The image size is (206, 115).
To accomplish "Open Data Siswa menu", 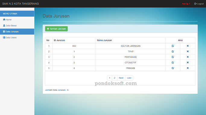I will click(x=17, y=25).
